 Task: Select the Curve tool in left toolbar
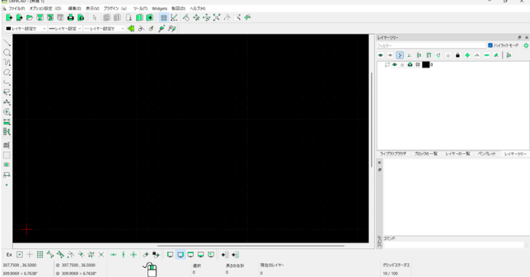[7, 62]
